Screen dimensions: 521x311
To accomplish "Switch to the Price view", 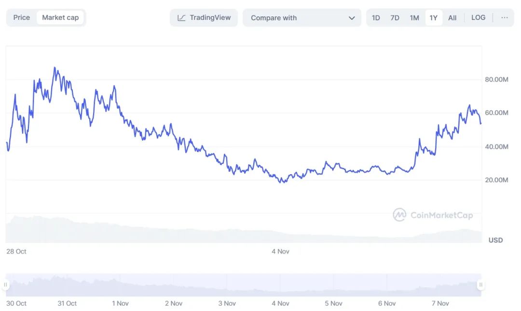I will point(22,18).
